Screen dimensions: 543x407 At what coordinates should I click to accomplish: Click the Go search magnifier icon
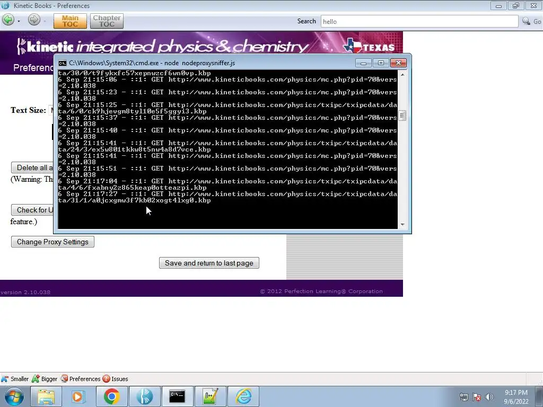[x=527, y=21]
